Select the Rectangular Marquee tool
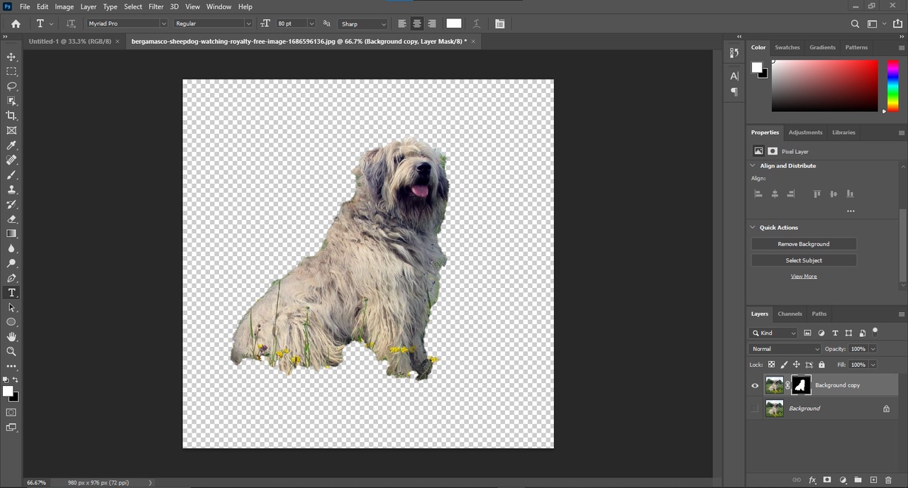Screen dimensions: 908x488 tap(11, 72)
